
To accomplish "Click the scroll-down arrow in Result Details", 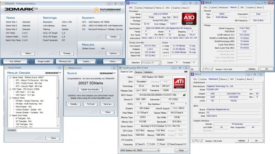I will (58, 126).
